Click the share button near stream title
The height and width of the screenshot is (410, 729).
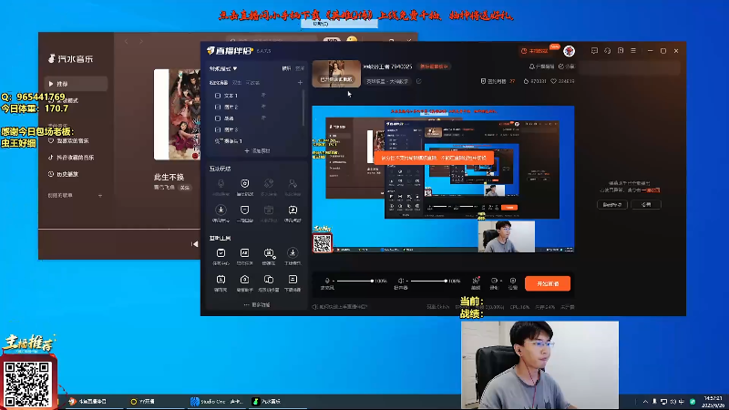click(x=567, y=67)
